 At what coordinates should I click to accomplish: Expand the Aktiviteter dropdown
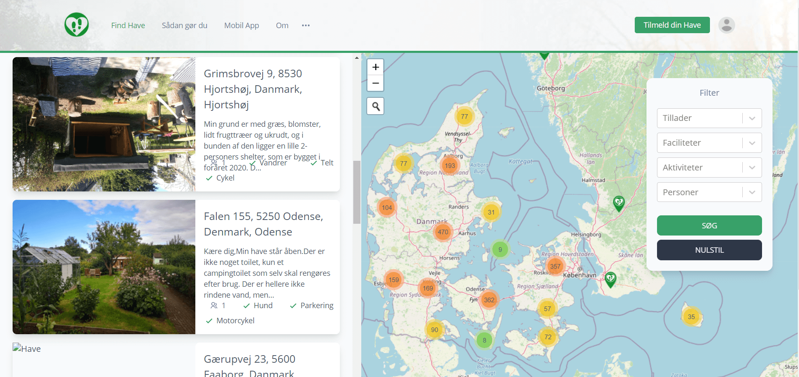(x=709, y=168)
